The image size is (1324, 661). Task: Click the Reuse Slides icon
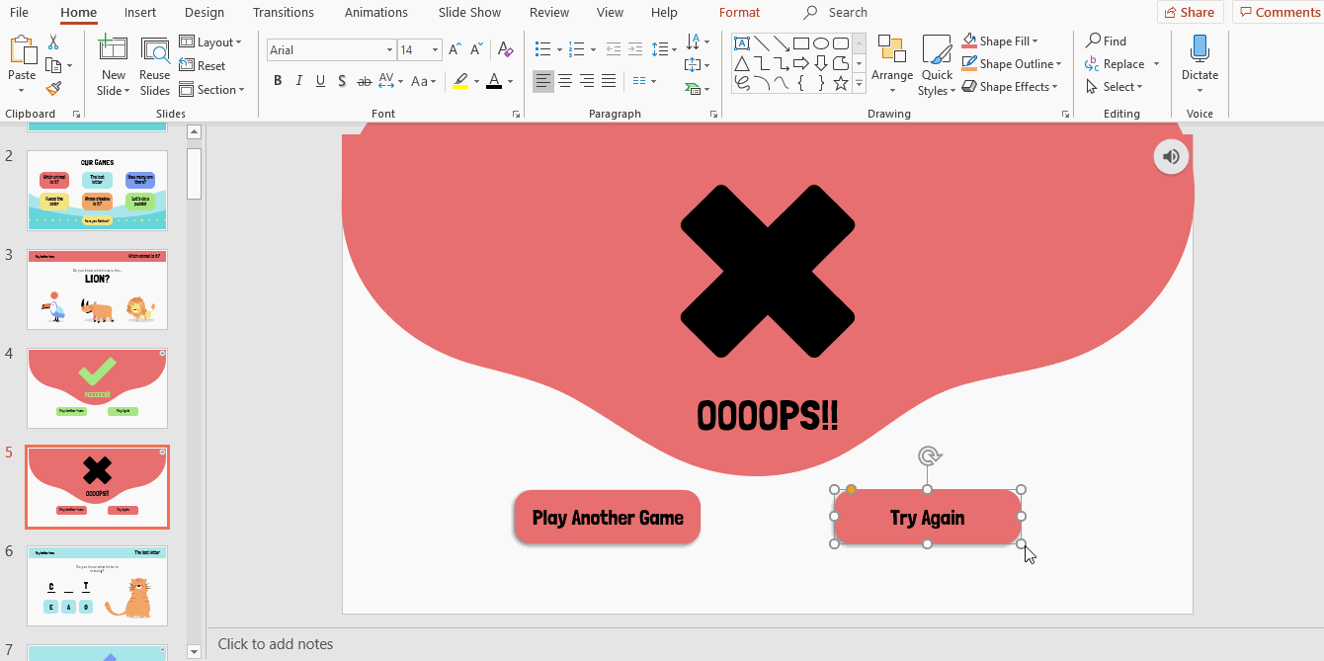click(155, 66)
